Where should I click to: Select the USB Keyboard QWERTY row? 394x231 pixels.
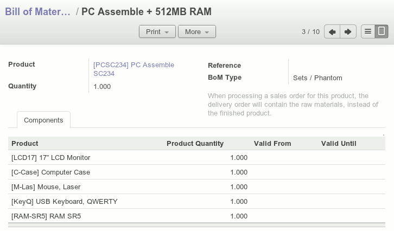point(65,202)
